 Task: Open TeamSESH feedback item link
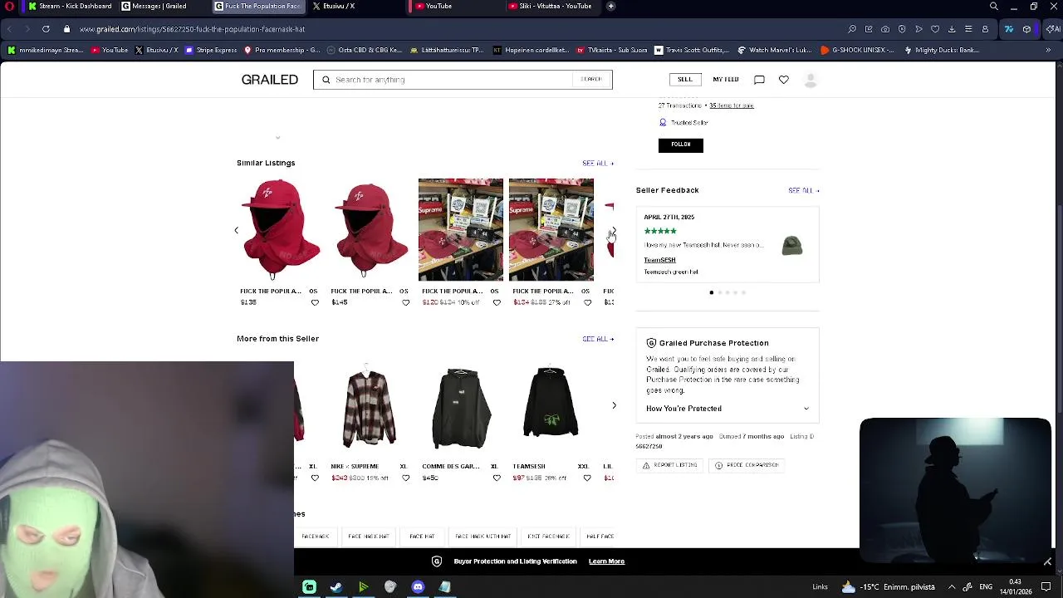click(x=659, y=260)
